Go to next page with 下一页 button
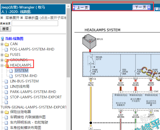160x130 pixels. (141, 7)
